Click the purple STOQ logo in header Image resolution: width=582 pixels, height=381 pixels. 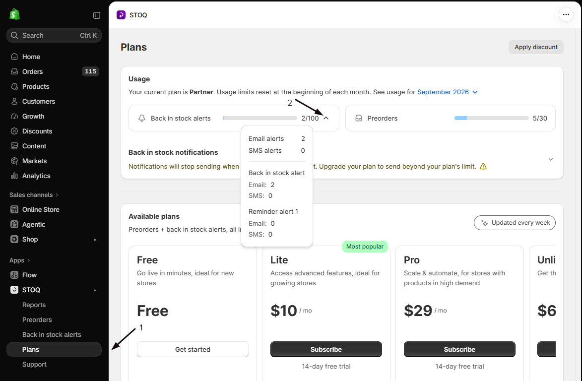121,15
